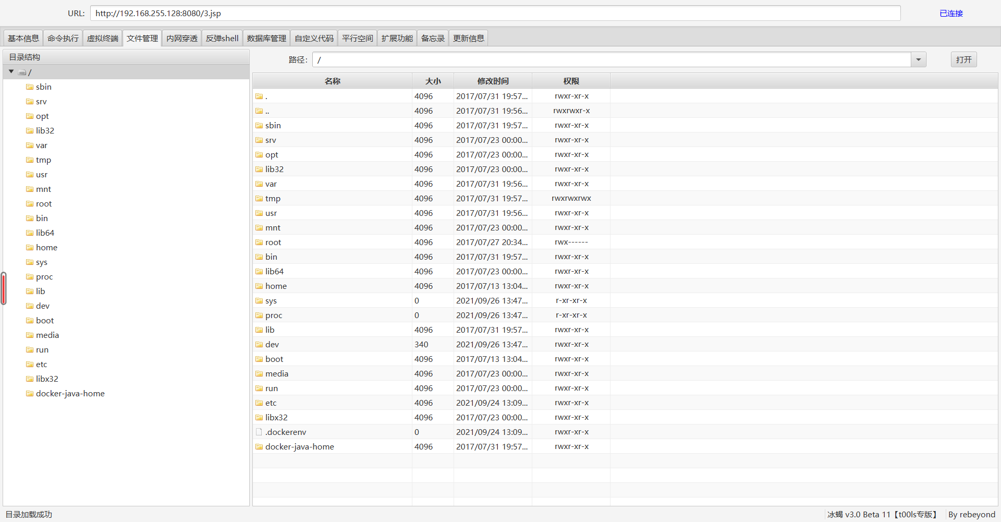Open the 扩展功能 tab

click(397, 38)
